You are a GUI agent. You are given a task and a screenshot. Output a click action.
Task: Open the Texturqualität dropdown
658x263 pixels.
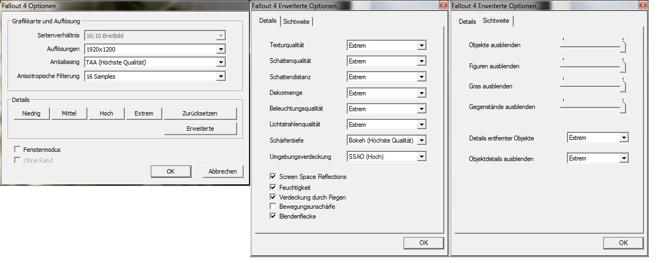(x=386, y=46)
